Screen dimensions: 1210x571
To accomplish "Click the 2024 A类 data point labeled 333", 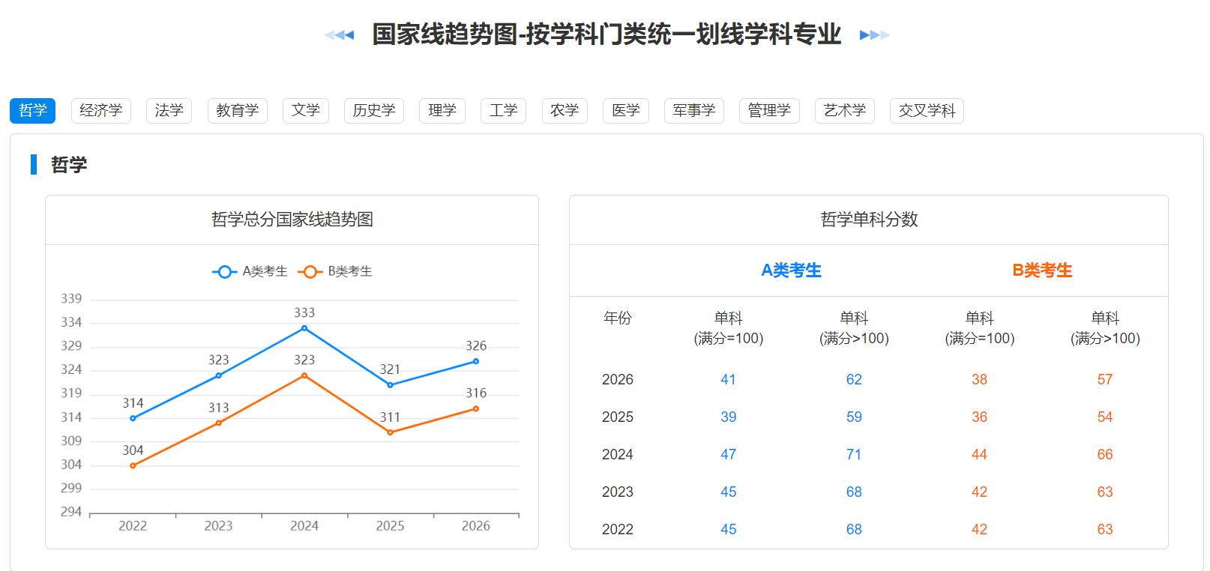I will [x=304, y=328].
